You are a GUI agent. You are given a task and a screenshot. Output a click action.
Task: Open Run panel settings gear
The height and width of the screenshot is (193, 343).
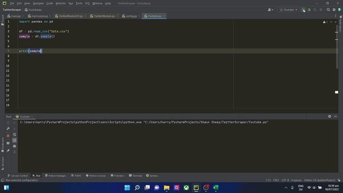click(330, 116)
